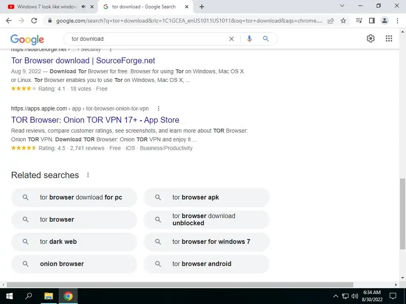Image resolution: width=406 pixels, height=304 pixels.
Task: Bookmark this page with the star icon
Action: (x=343, y=21)
